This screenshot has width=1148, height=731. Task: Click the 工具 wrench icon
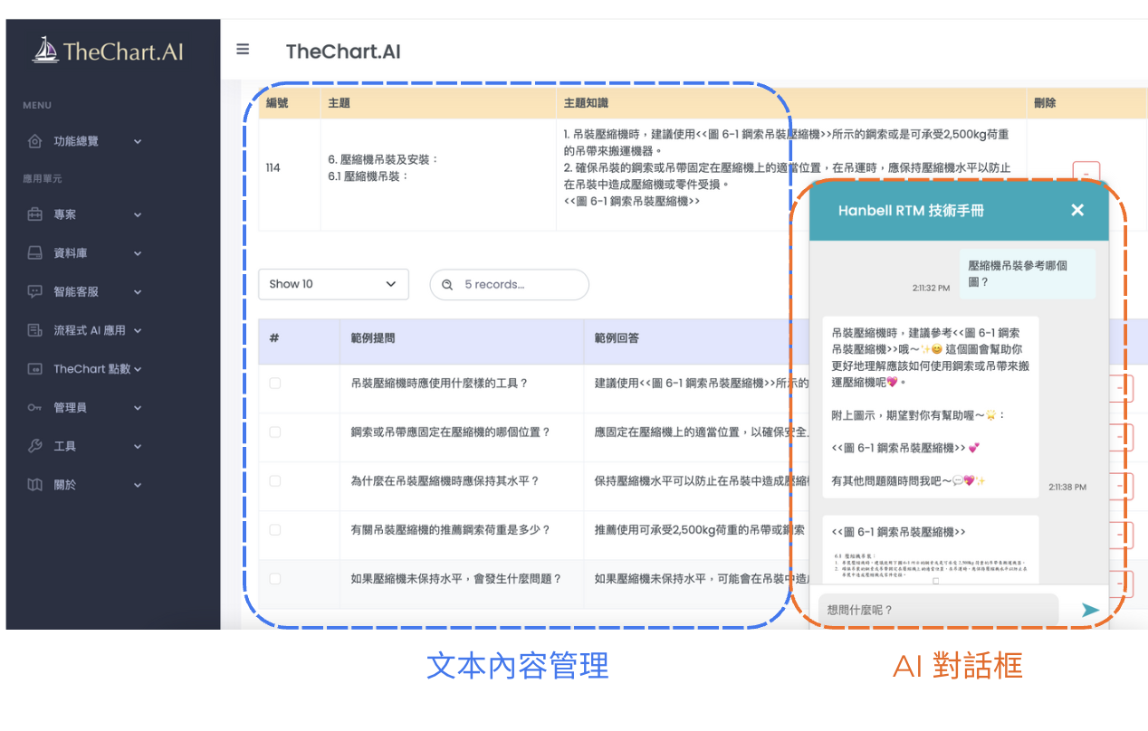[x=35, y=446]
